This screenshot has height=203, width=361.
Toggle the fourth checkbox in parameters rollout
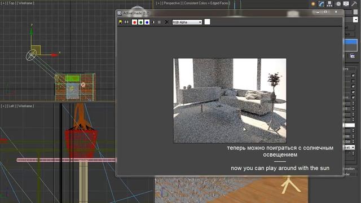point(354,92)
